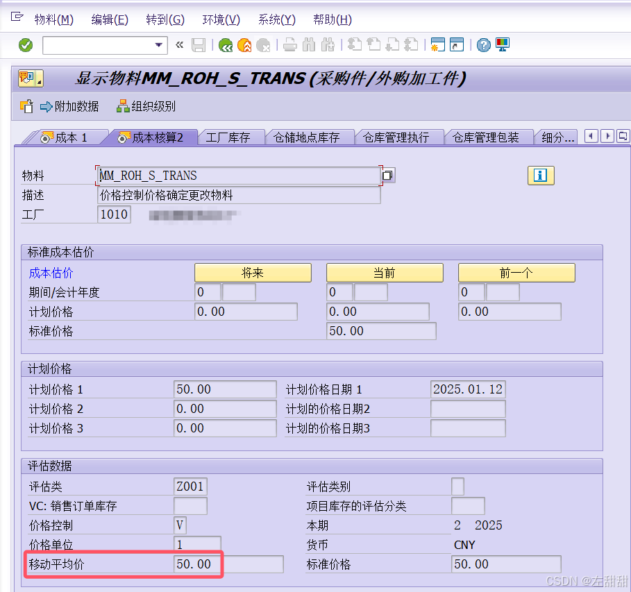Click the 计划价格 3 field
Image resolution: width=631 pixels, height=592 pixels.
[225, 428]
